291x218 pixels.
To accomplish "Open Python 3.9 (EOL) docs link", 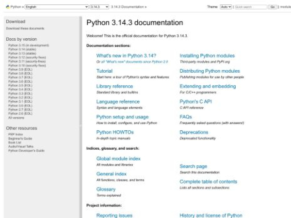I will 20,69.
